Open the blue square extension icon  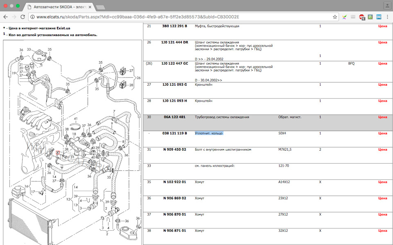(x=379, y=17)
